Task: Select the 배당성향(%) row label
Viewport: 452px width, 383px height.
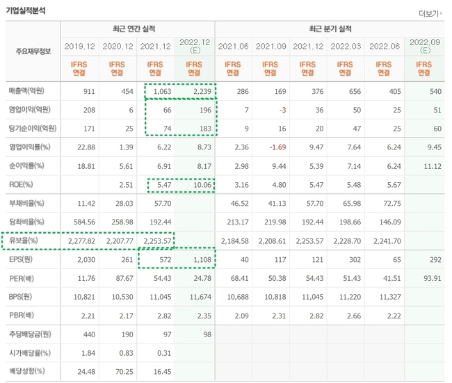Action: (27, 371)
